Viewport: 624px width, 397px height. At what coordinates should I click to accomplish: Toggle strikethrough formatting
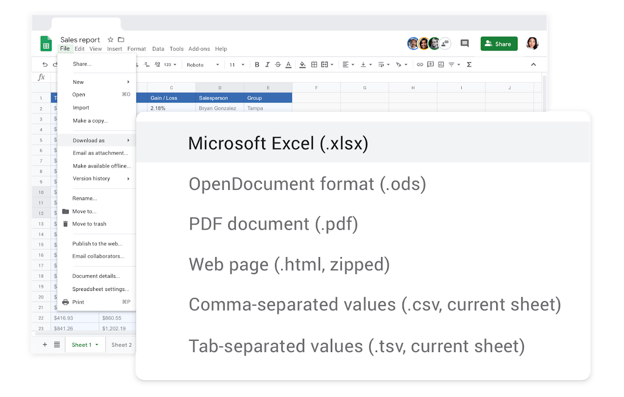point(278,65)
